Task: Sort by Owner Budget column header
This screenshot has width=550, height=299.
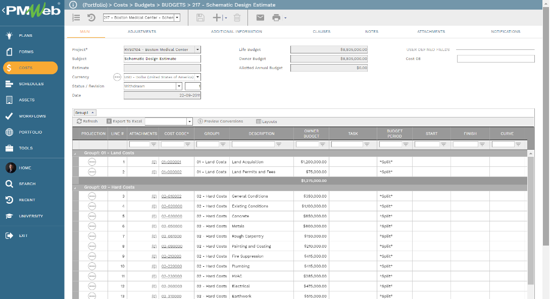Action: tap(311, 134)
